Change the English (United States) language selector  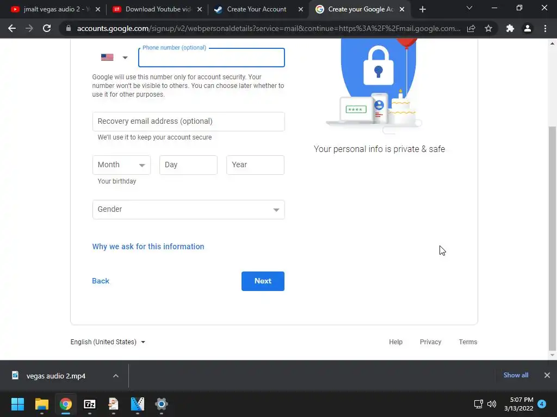coord(108,342)
